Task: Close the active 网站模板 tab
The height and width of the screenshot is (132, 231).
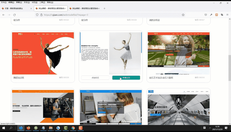Action: 65,9
